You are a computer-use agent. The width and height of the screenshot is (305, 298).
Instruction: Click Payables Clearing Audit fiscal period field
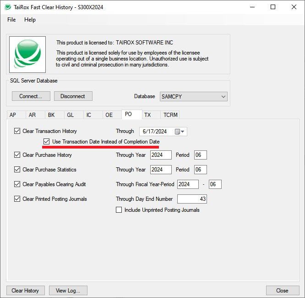[215, 184]
